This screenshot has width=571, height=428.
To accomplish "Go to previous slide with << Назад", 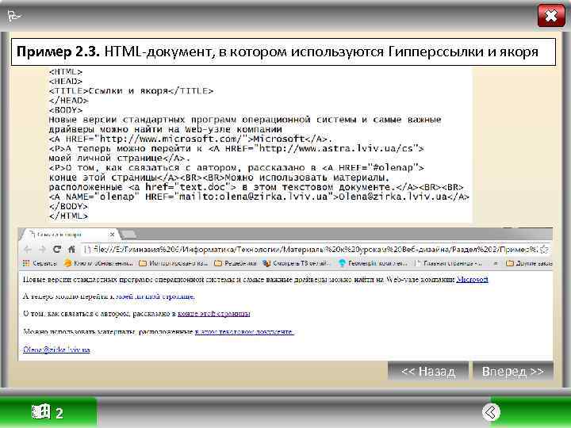I will coord(428,371).
